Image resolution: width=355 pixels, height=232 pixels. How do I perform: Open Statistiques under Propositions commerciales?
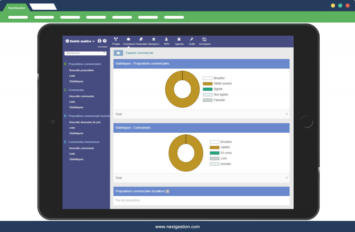click(76, 81)
